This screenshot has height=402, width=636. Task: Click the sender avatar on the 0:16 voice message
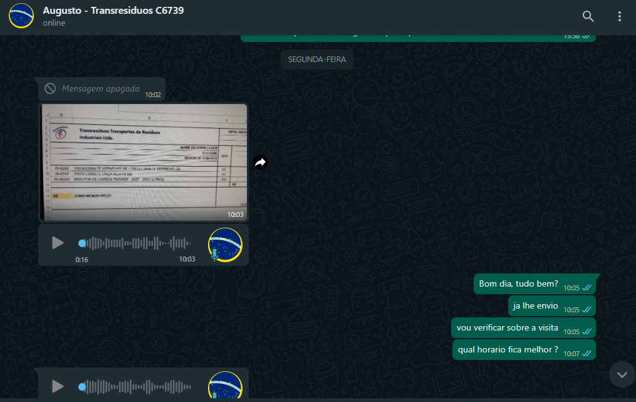pyautogui.click(x=225, y=245)
